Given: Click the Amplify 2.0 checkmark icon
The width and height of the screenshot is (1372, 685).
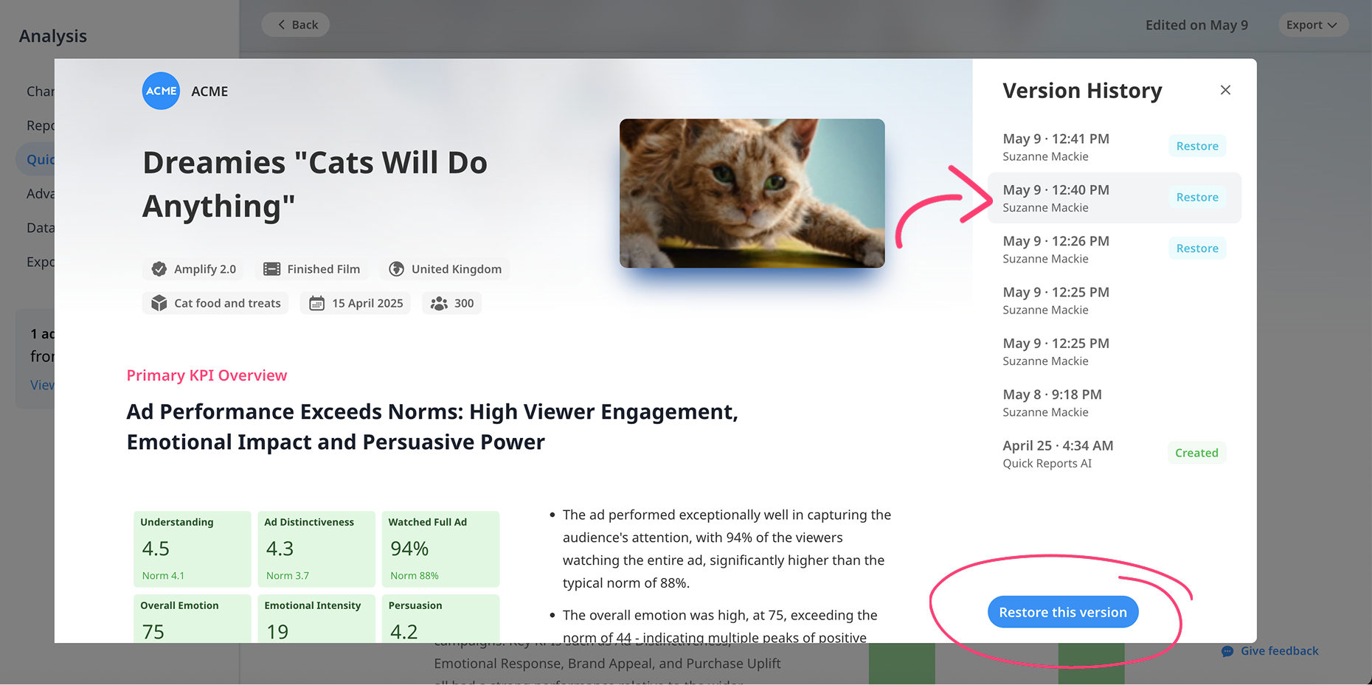Looking at the screenshot, I should tap(159, 269).
